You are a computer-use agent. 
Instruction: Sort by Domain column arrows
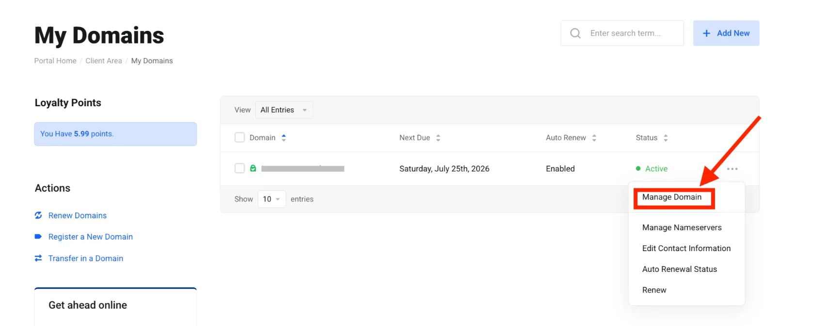point(284,138)
